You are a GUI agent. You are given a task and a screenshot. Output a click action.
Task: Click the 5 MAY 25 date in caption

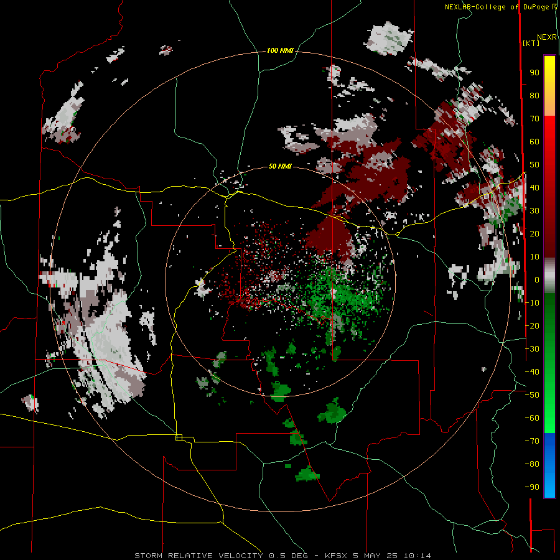point(375,556)
